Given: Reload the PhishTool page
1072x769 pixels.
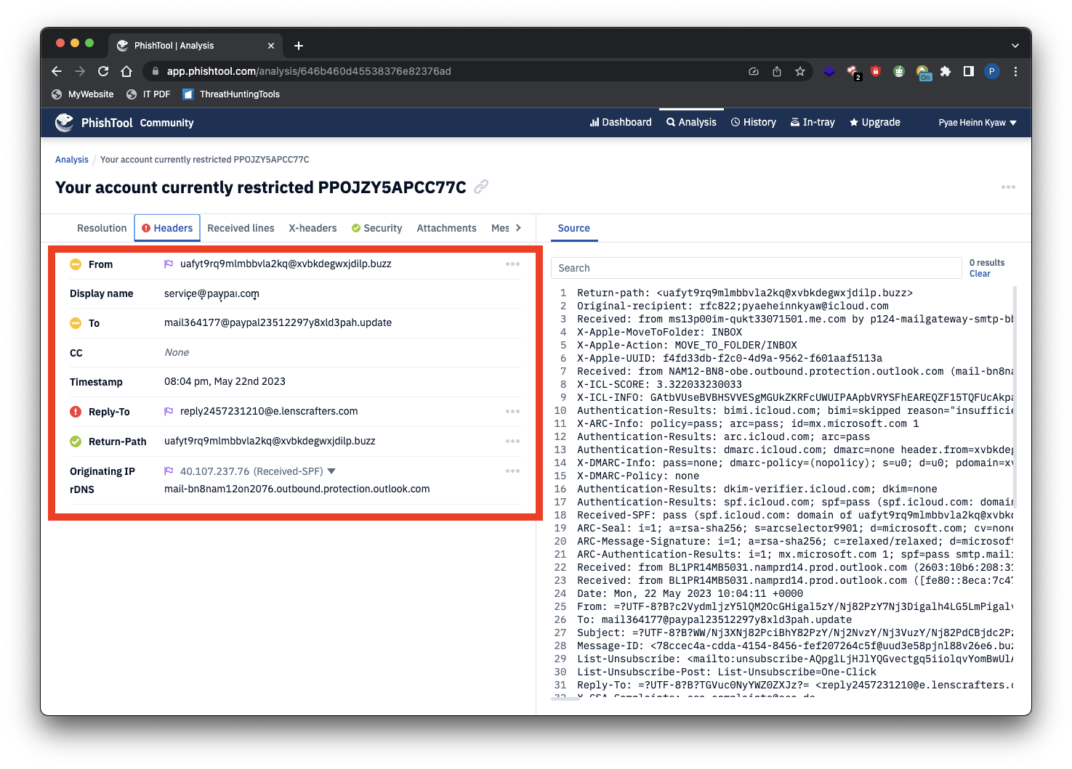Looking at the screenshot, I should (103, 71).
